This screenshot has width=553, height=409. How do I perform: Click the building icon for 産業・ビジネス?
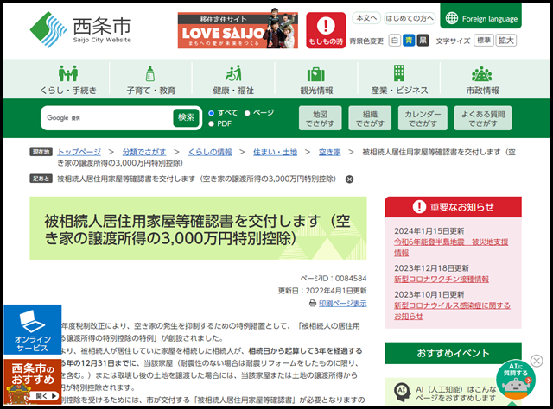tap(399, 73)
